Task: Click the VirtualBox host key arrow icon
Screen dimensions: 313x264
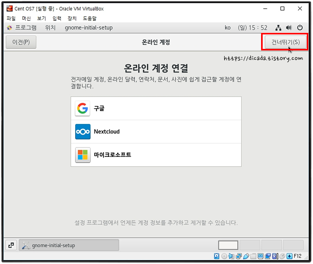Action: 290,256
